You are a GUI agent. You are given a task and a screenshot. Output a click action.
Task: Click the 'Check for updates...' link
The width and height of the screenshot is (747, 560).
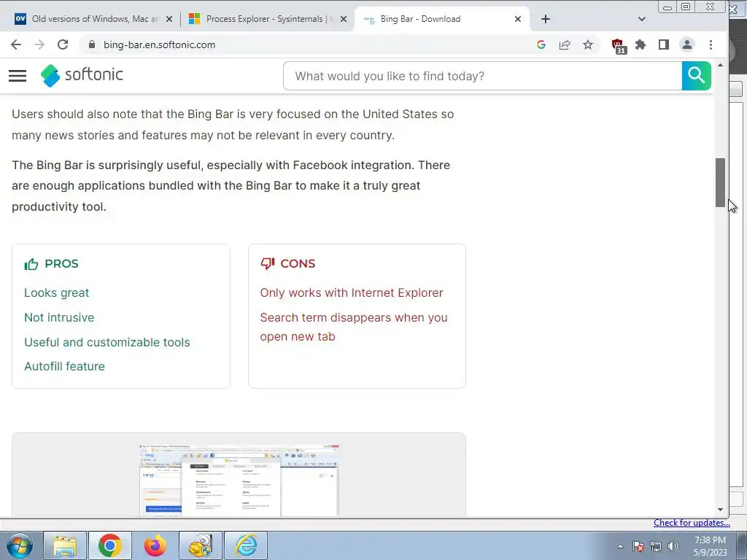692,523
